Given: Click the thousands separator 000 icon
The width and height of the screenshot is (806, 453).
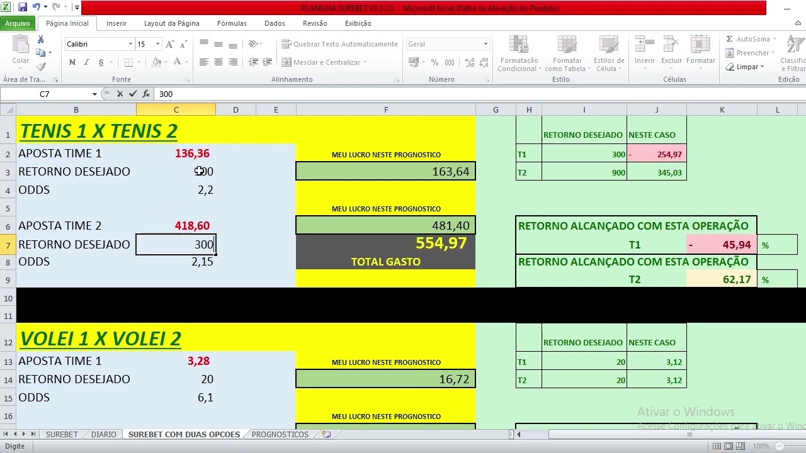Looking at the screenshot, I should pyautogui.click(x=450, y=62).
